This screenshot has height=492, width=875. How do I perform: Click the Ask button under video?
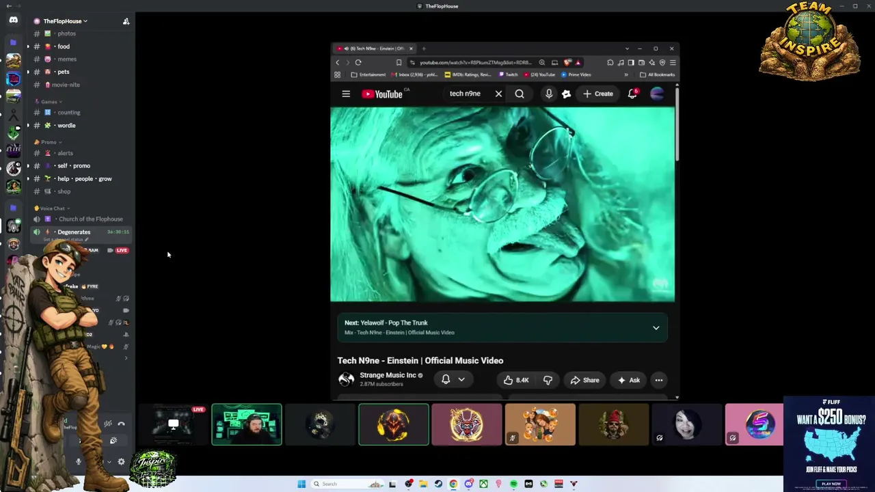(x=629, y=380)
